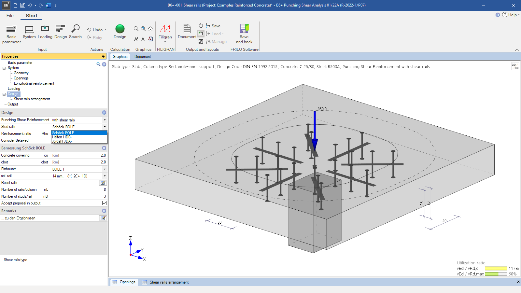Choose Schöck BOLE in dropdown list

[79, 133]
